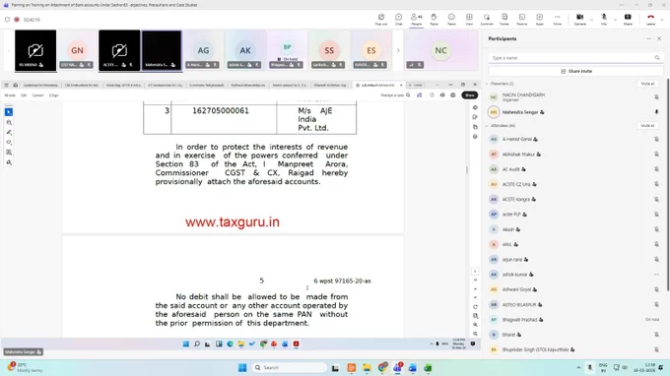Choose the select arrow tool in Acrobat

[9, 112]
